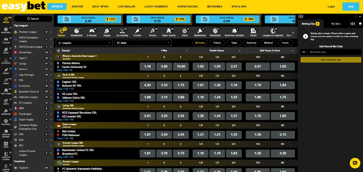Select Cricket in the left sidebar

click(x=6, y=71)
